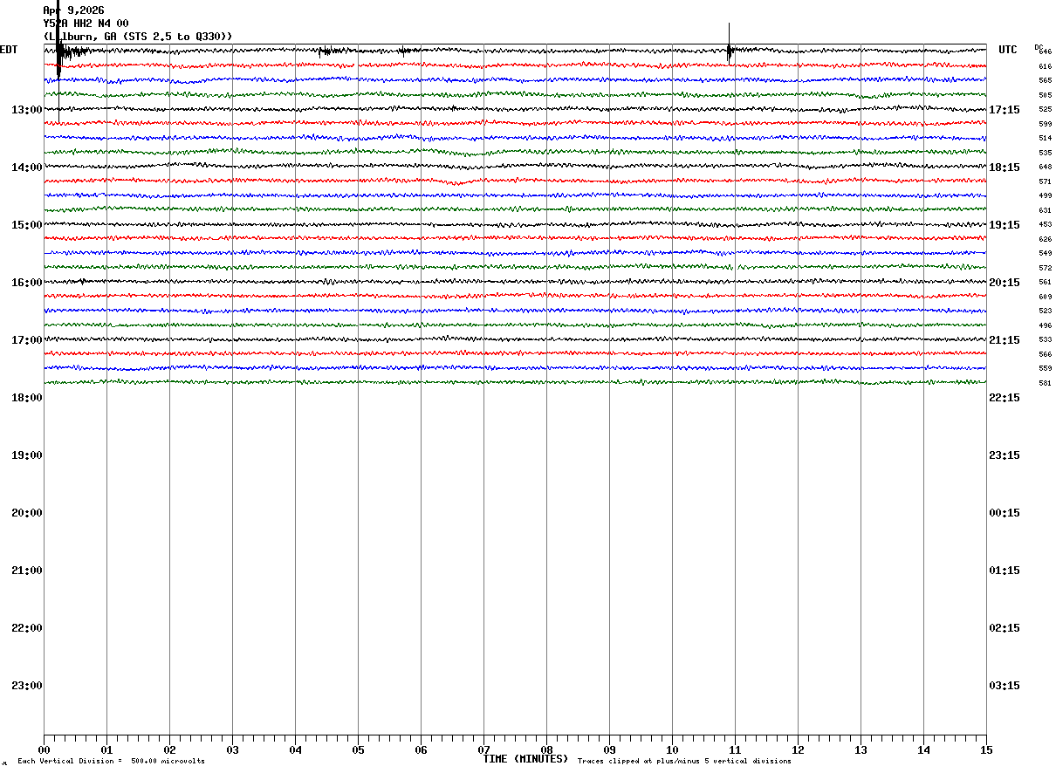Click the "Traces clipped at plus/minus 5 vertical divisions" note

click(x=684, y=762)
